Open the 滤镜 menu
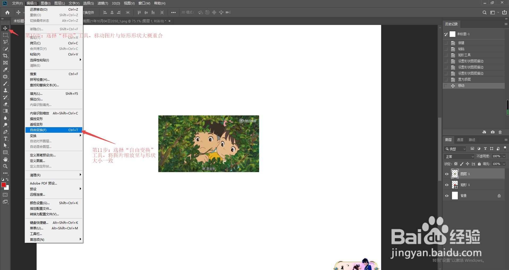 (103, 3)
